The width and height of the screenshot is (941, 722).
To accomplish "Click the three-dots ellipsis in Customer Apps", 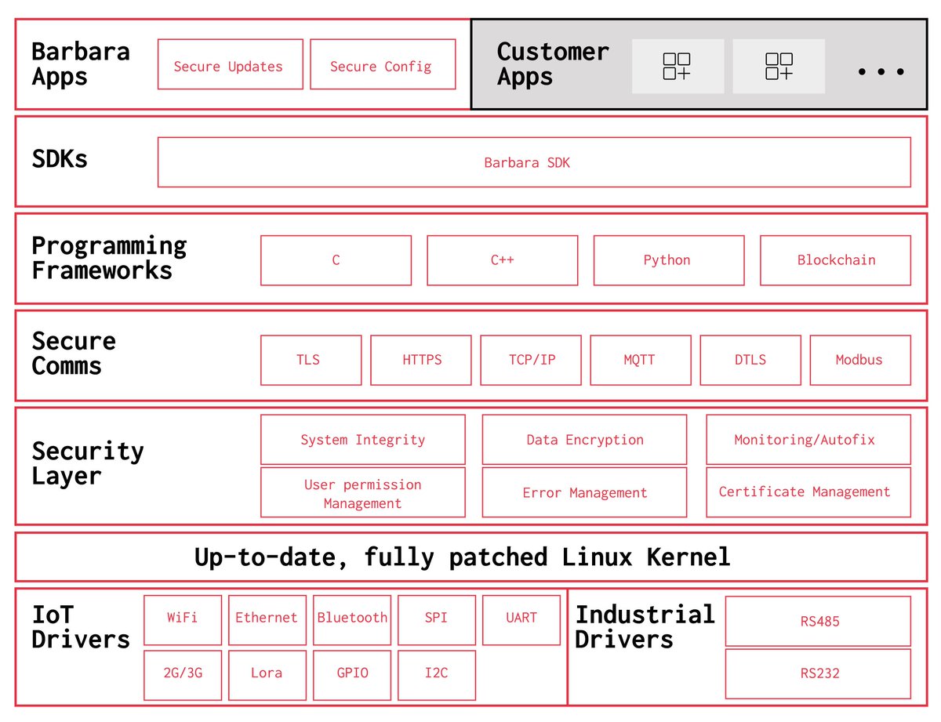I will click(x=881, y=71).
